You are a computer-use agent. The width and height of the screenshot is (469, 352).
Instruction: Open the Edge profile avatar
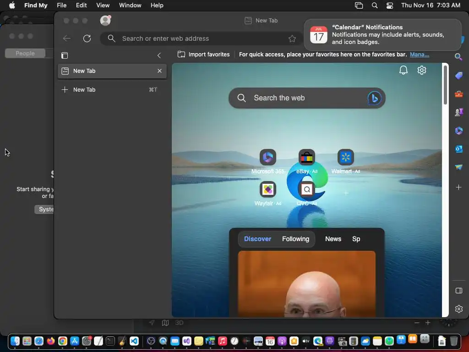click(x=105, y=20)
